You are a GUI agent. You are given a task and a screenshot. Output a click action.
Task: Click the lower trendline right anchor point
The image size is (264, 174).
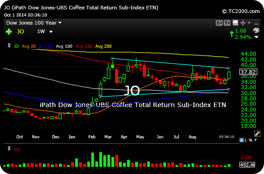[229, 89]
